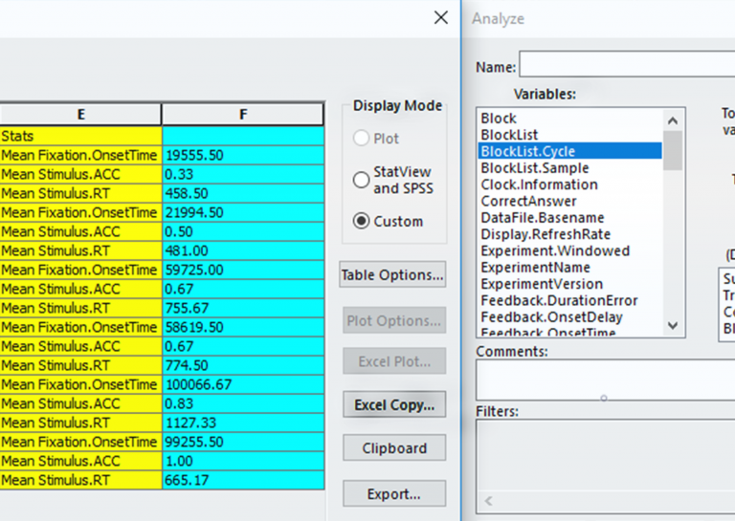Select StatView and SPSS display mode

[361, 180]
